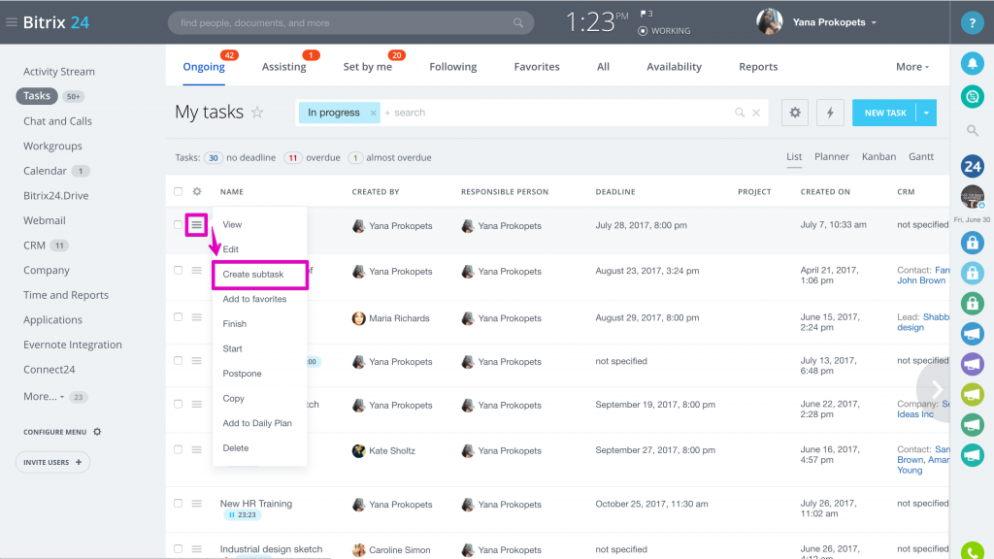Open Bitrix24.Drive in the left sidebar
Screen dimensions: 994x559
click(55, 196)
